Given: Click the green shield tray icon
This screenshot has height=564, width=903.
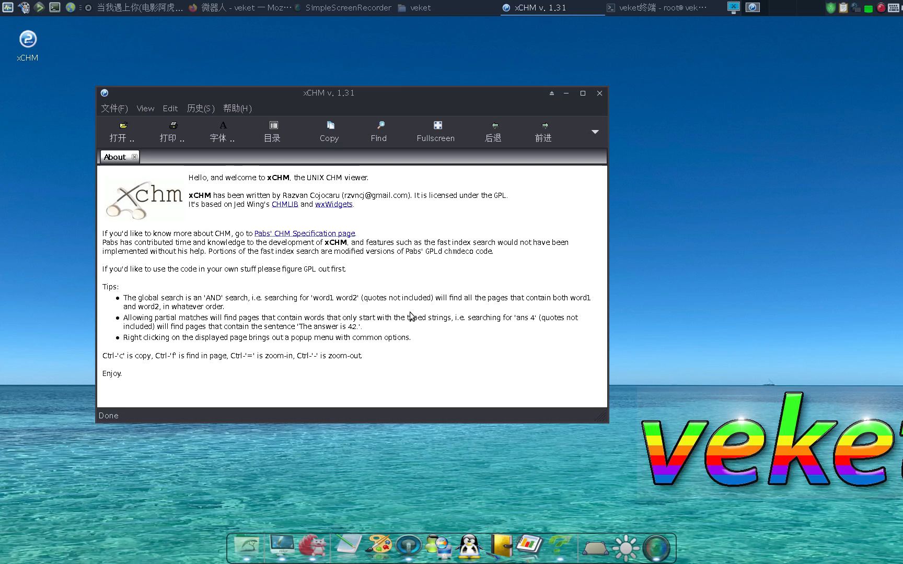Looking at the screenshot, I should (830, 8).
